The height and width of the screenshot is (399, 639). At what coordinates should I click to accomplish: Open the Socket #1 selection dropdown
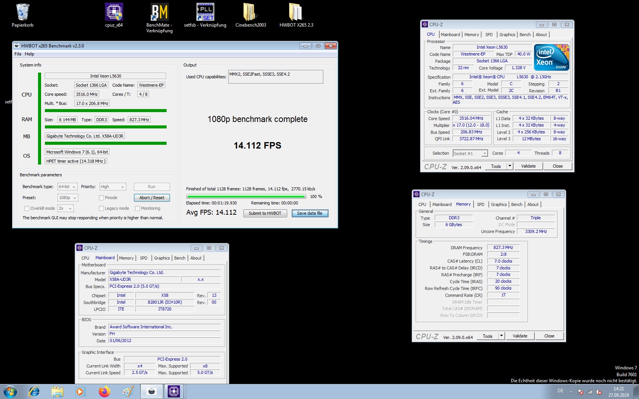(x=470, y=153)
